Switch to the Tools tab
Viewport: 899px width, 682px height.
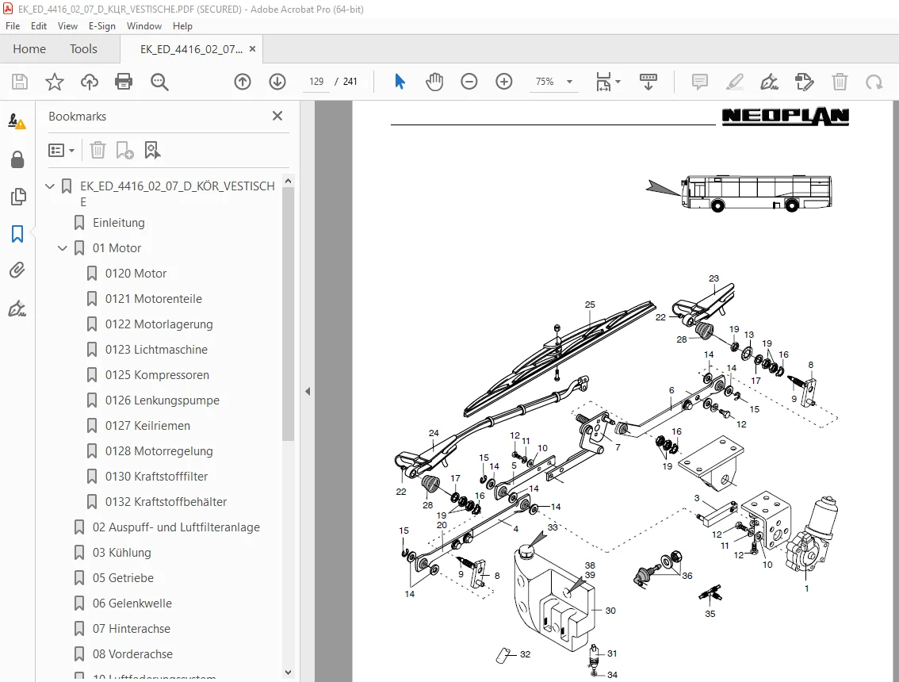click(83, 48)
